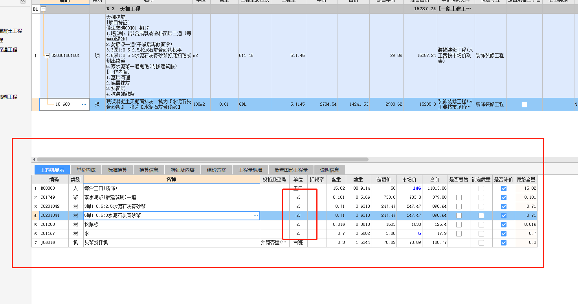Click market price 5 in the 水 row
The image size is (578, 304).
tap(409, 234)
